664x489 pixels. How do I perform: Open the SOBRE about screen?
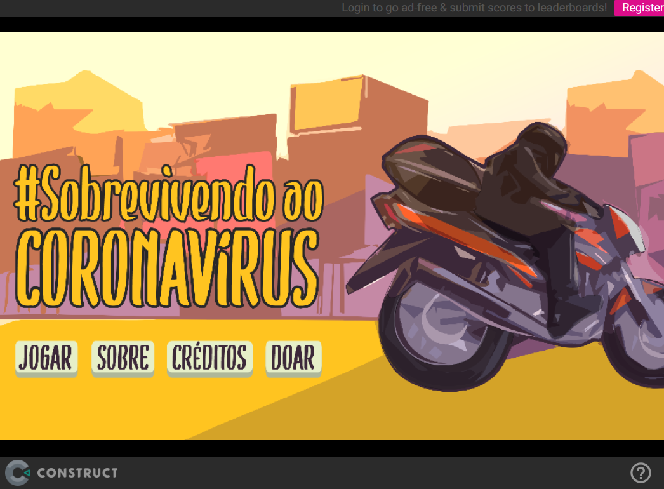pyautogui.click(x=123, y=358)
